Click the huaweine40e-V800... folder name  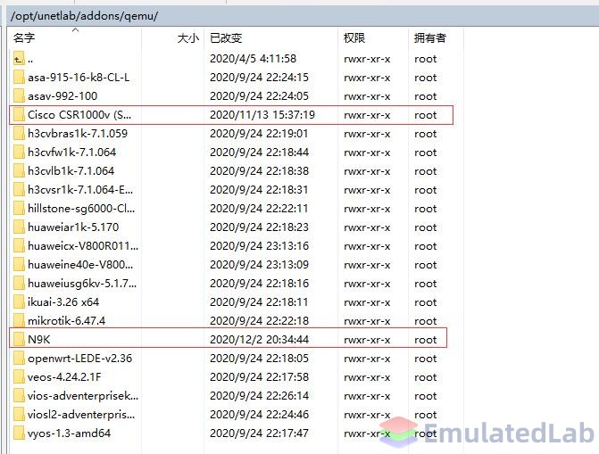point(80,265)
